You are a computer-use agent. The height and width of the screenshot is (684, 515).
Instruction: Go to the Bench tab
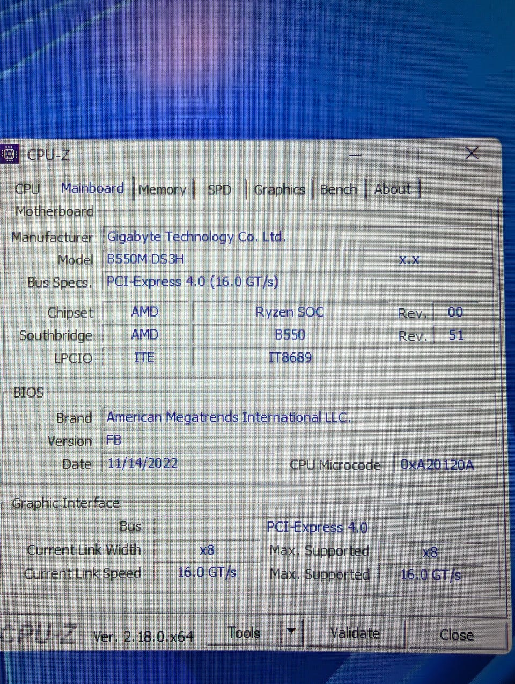[x=338, y=189]
